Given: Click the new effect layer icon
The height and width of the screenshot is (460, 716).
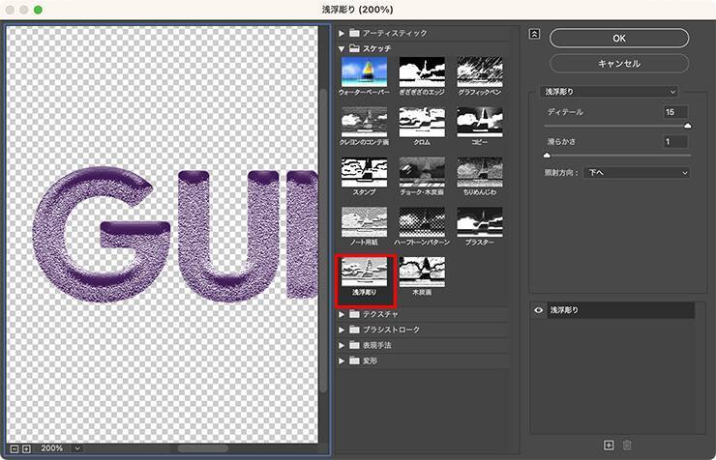Looking at the screenshot, I should click(x=609, y=445).
